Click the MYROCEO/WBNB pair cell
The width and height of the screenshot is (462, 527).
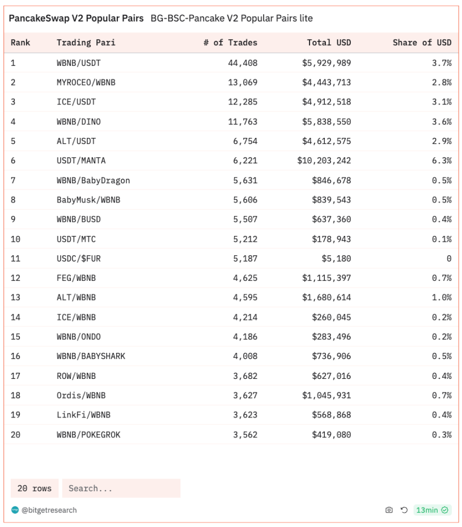[x=86, y=82]
